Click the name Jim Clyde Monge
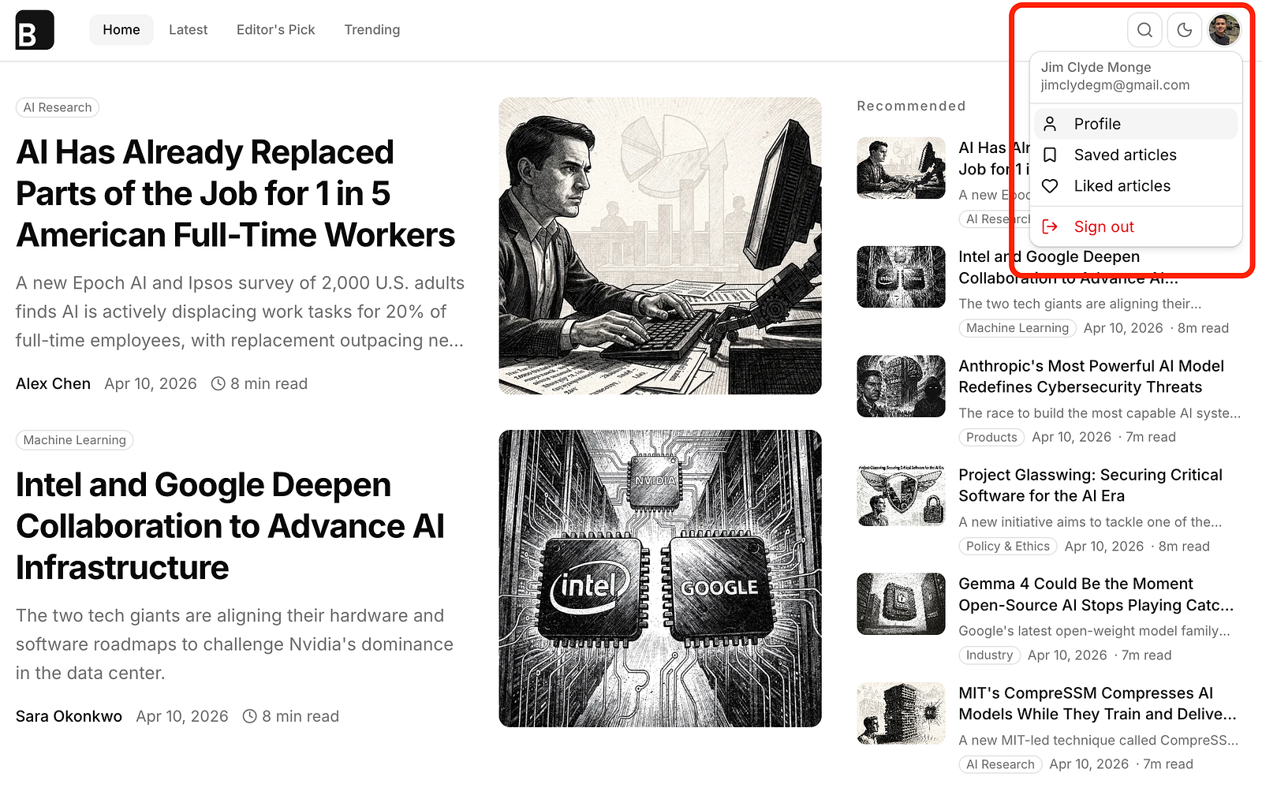This screenshot has height=799, width=1262. click(x=1096, y=67)
